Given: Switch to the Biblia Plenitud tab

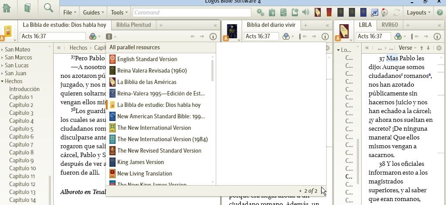Looking at the screenshot, I should pyautogui.click(x=134, y=25).
